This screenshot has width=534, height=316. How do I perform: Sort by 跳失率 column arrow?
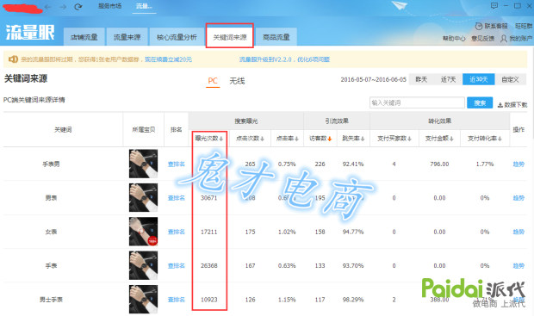pyautogui.click(x=363, y=139)
